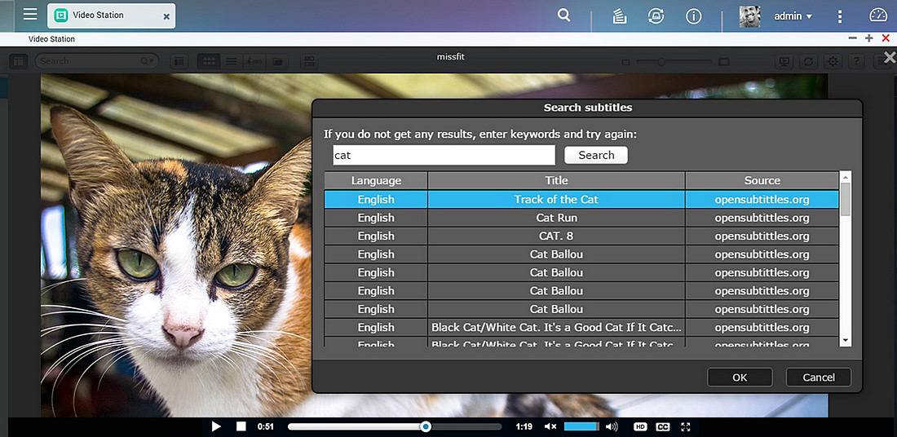Toggle HD quality setting
The image size is (897, 437).
pos(640,426)
